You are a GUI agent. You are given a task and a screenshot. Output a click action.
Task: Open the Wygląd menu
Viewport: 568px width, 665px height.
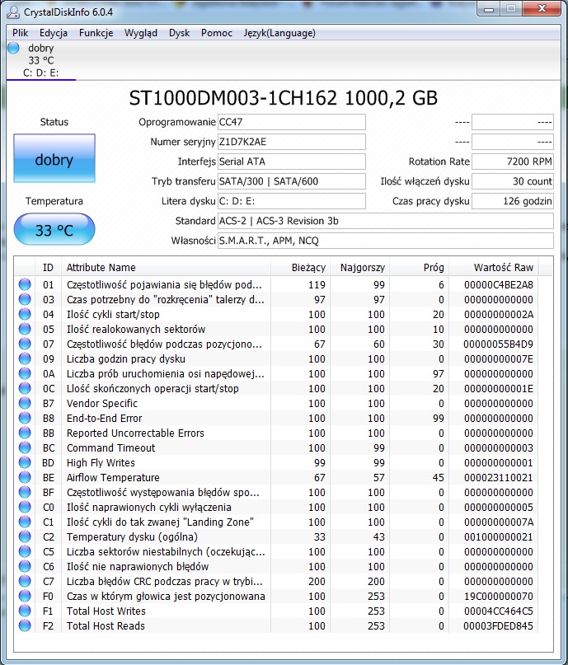[x=141, y=33]
